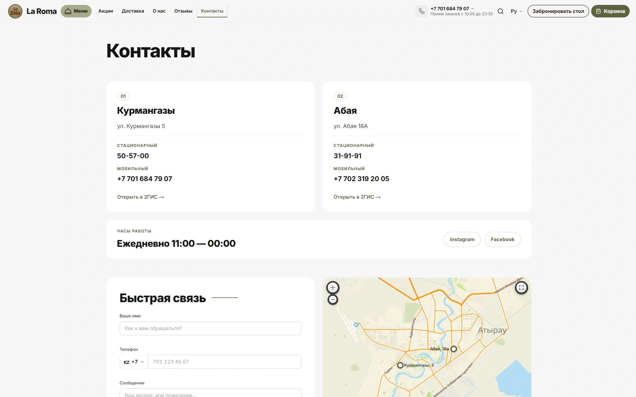Zoom out the map with minus button
Viewport: 636px width, 397px height.
point(333,299)
